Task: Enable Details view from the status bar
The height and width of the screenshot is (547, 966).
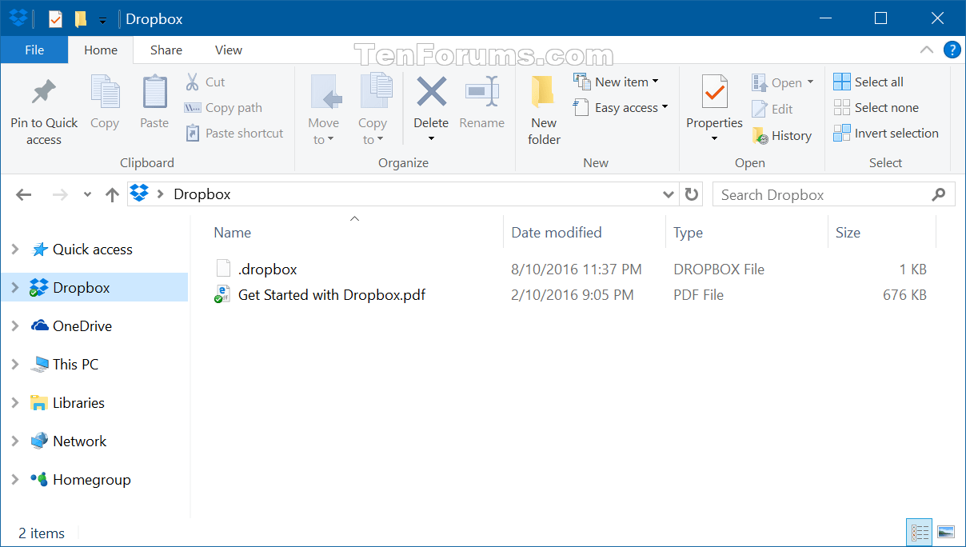Action: tap(919, 532)
